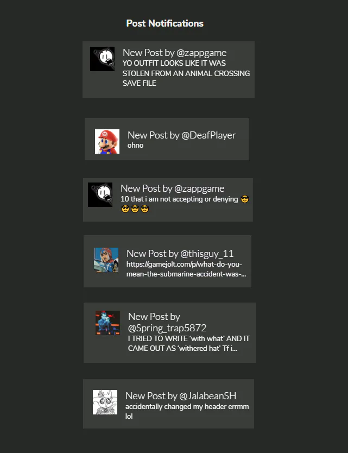The width and height of the screenshot is (348, 453).
Task: Click the Mario avatar of DeafPlayer
Action: (x=107, y=141)
